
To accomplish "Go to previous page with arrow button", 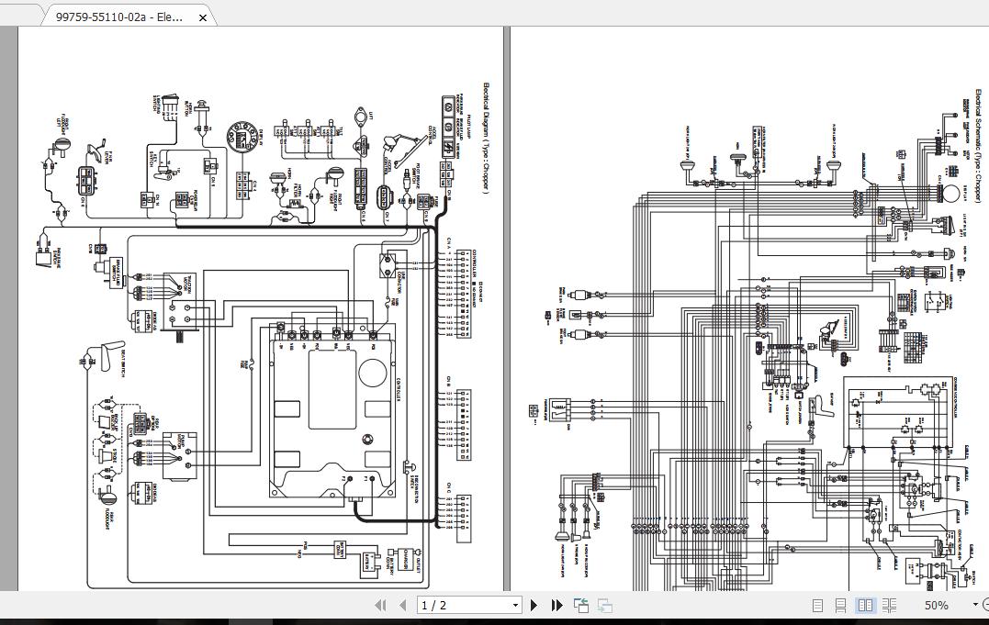I will coord(403,606).
